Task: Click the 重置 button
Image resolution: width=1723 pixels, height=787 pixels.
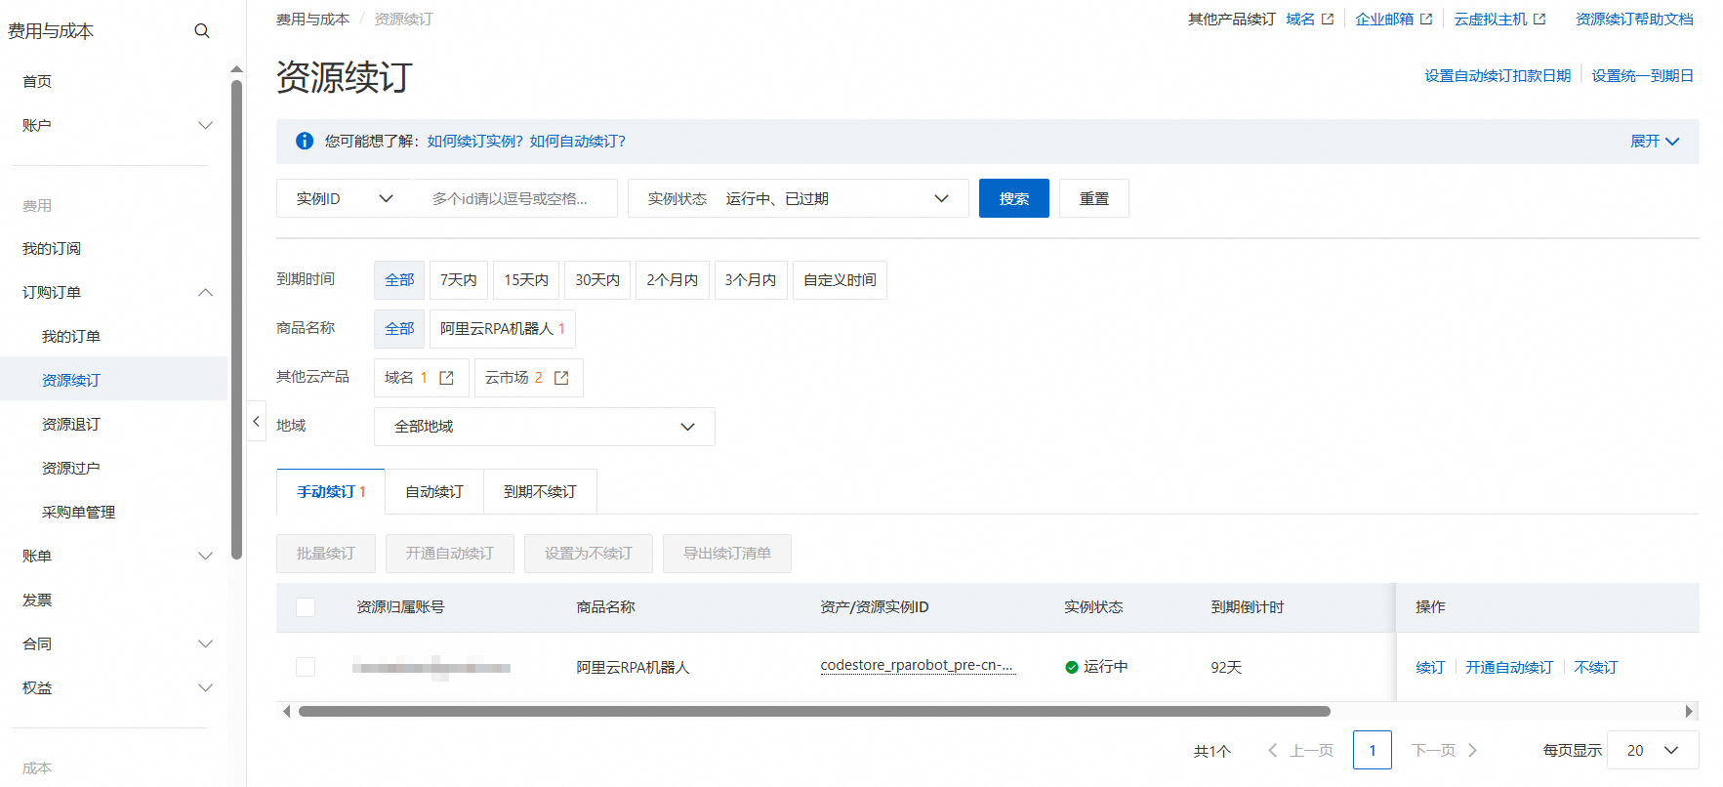Action: [1094, 198]
